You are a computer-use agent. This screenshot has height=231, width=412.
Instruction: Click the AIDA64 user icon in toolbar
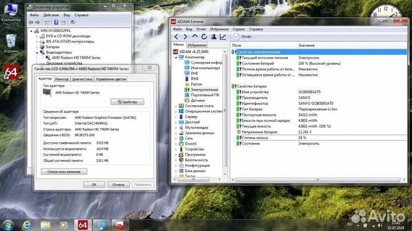point(213,37)
